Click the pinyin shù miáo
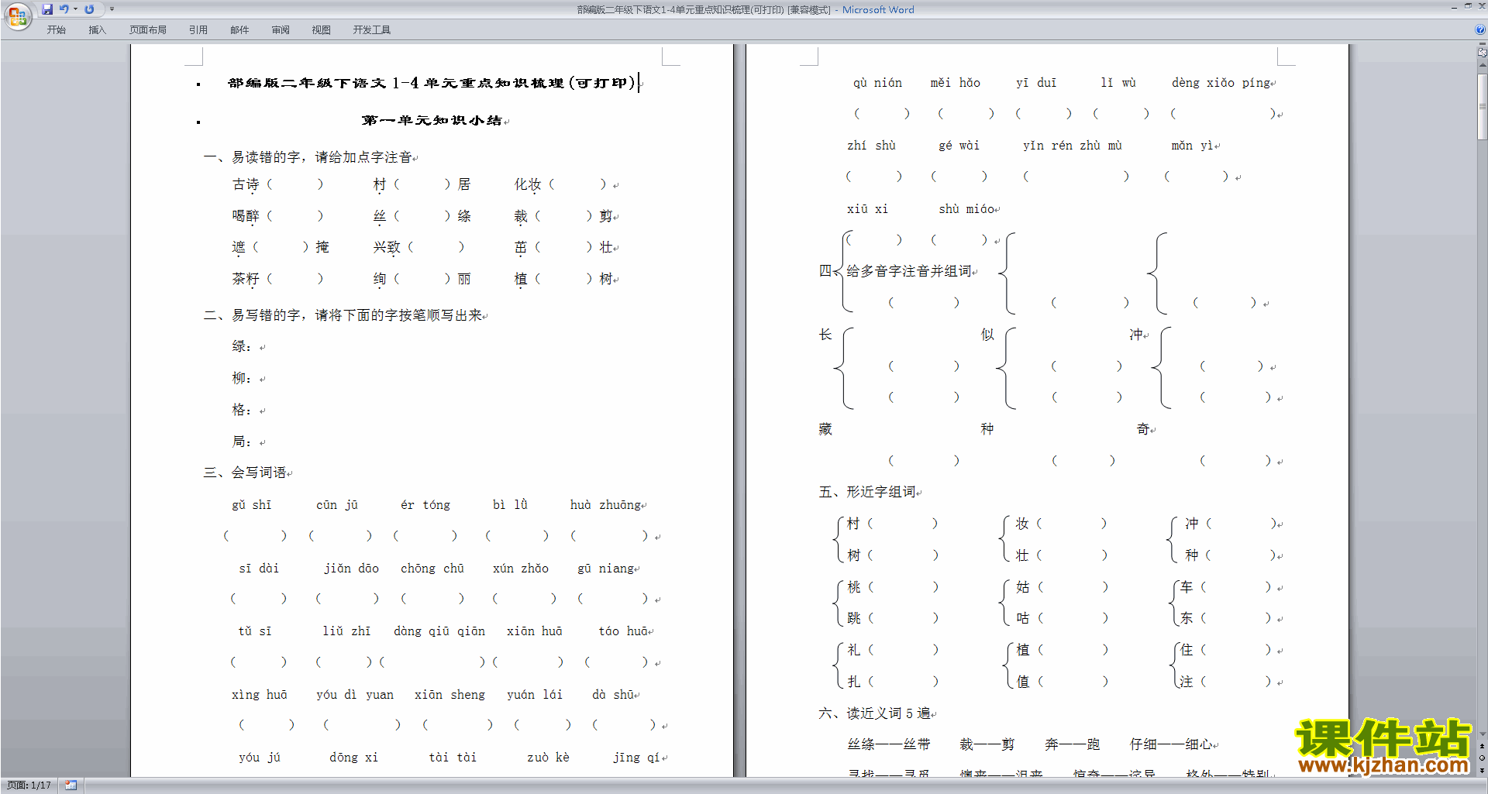This screenshot has width=1488, height=794. 966,209
